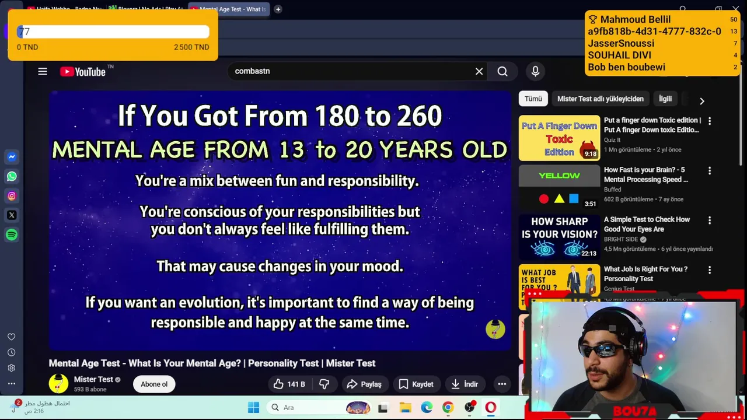747x420 pixels.
Task: Launch Google Chrome from the taskbar
Action: (x=448, y=408)
